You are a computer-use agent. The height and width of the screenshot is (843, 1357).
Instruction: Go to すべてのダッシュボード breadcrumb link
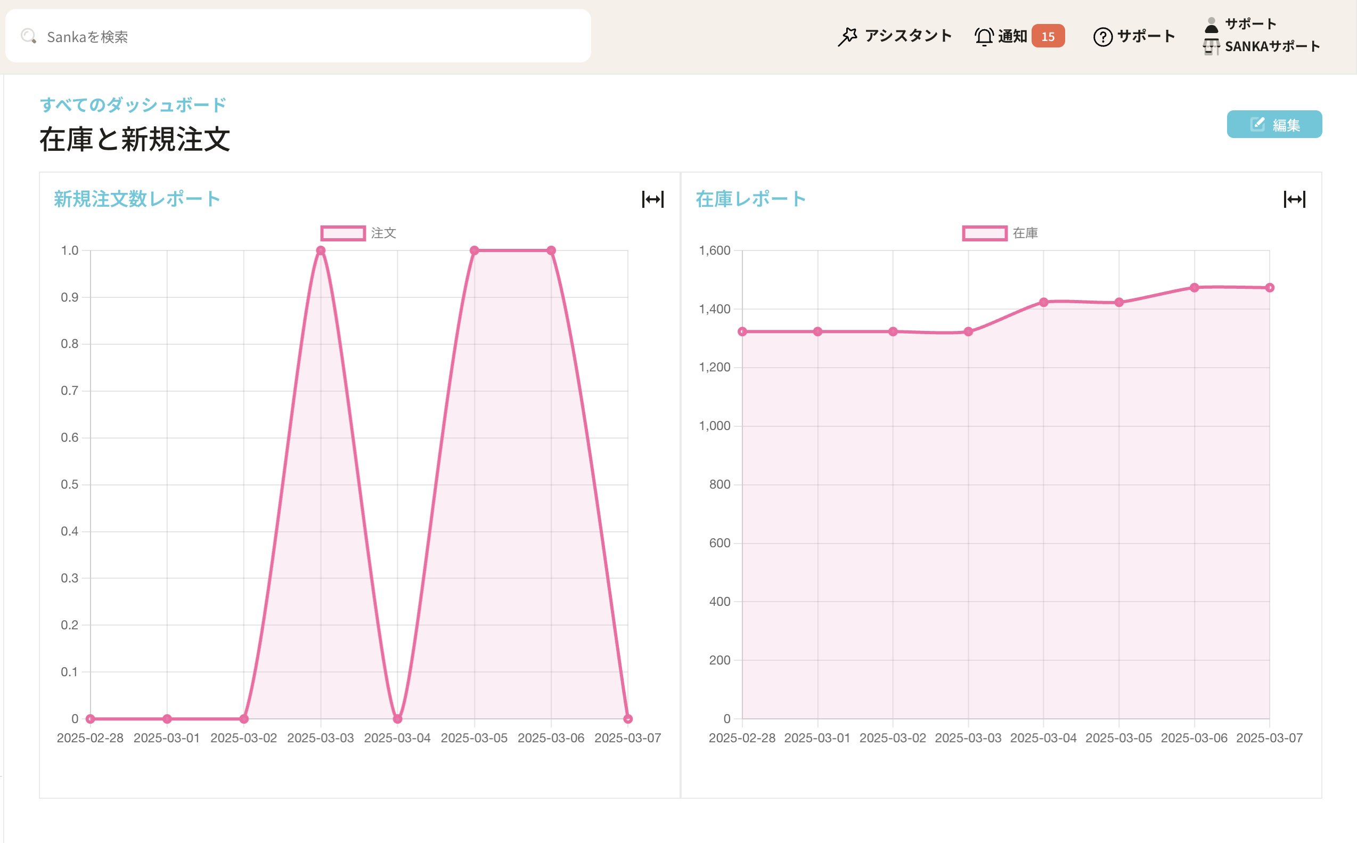point(133,105)
